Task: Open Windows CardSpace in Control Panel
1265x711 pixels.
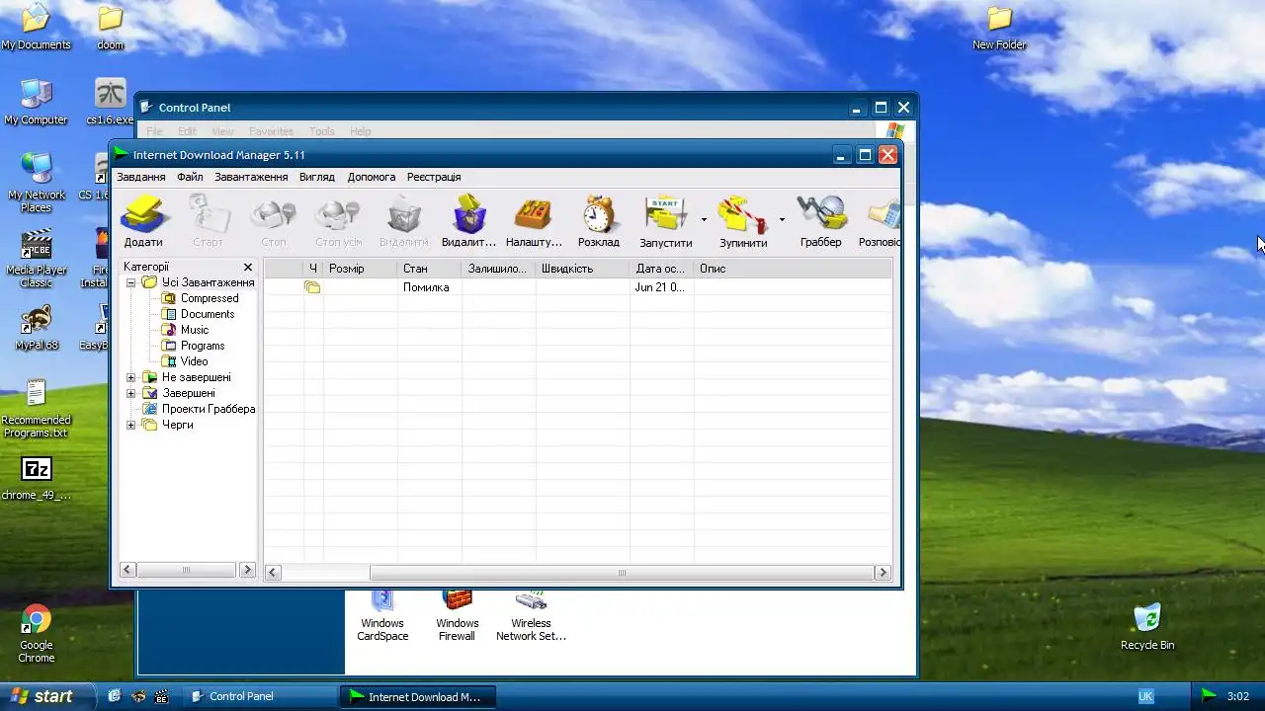Action: tap(382, 615)
